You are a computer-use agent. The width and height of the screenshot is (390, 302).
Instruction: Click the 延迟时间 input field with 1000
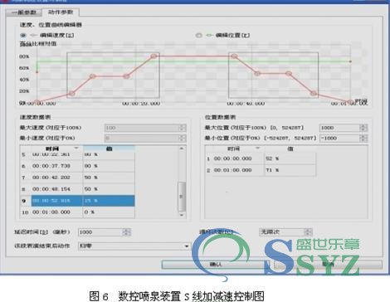[x=100, y=232]
